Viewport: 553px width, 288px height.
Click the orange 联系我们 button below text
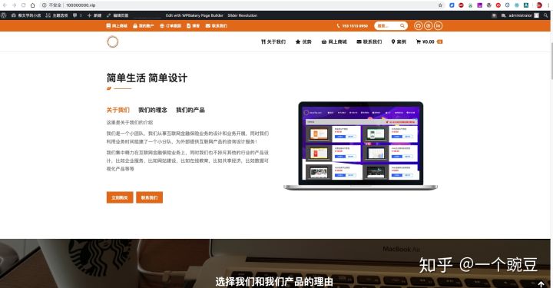[x=150, y=197]
